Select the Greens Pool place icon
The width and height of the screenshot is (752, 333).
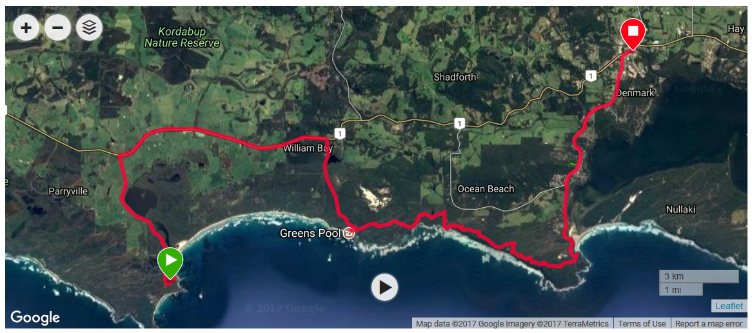349,233
